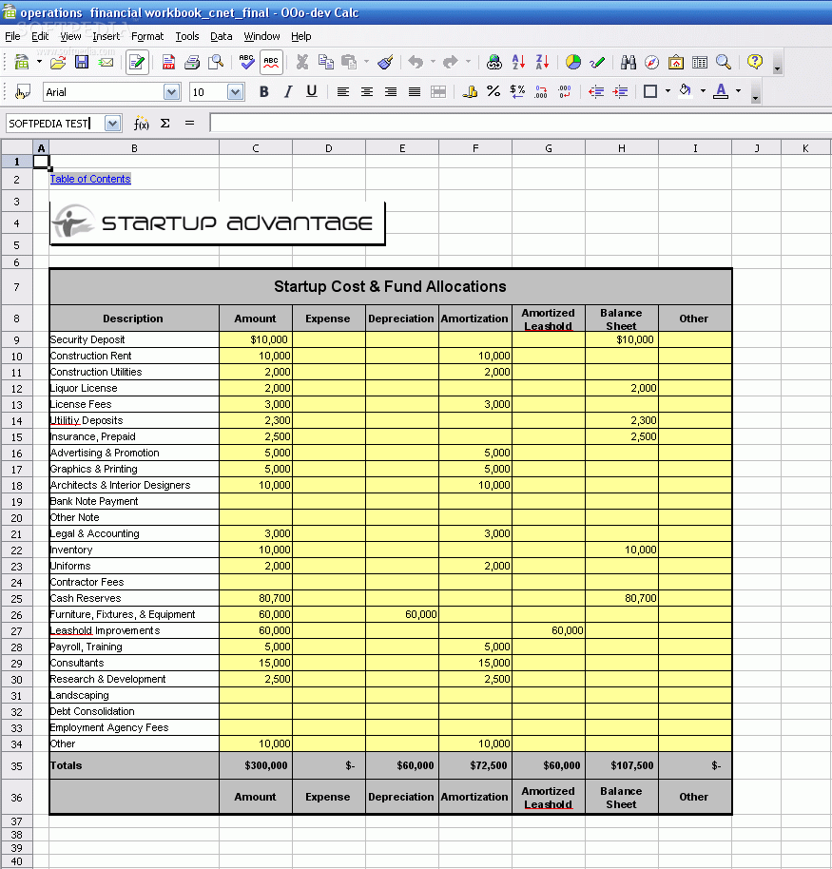
Task: Click the Print printer icon
Action: point(192,62)
